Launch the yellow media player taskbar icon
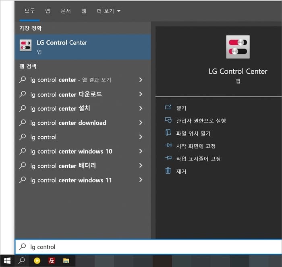282x267 pixels. pyautogui.click(x=37, y=261)
